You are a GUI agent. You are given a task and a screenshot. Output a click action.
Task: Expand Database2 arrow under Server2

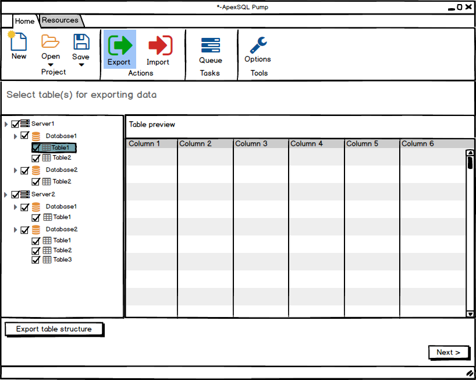[x=15, y=230]
